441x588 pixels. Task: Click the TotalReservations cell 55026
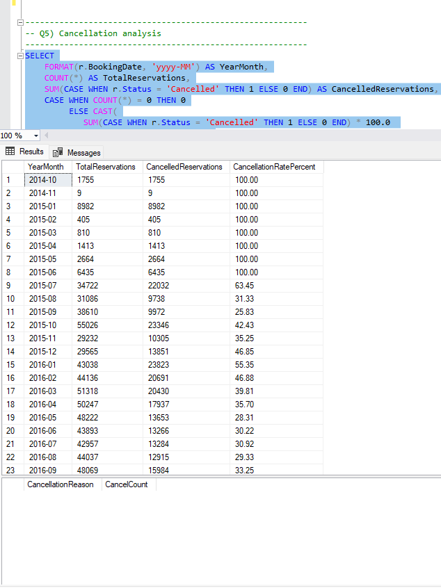click(107, 325)
